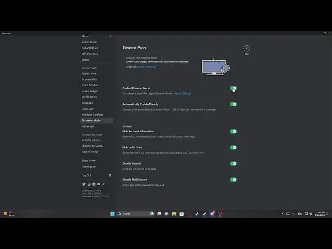Open the volume control in the system tray
332x249 pixels.
(x=311, y=214)
